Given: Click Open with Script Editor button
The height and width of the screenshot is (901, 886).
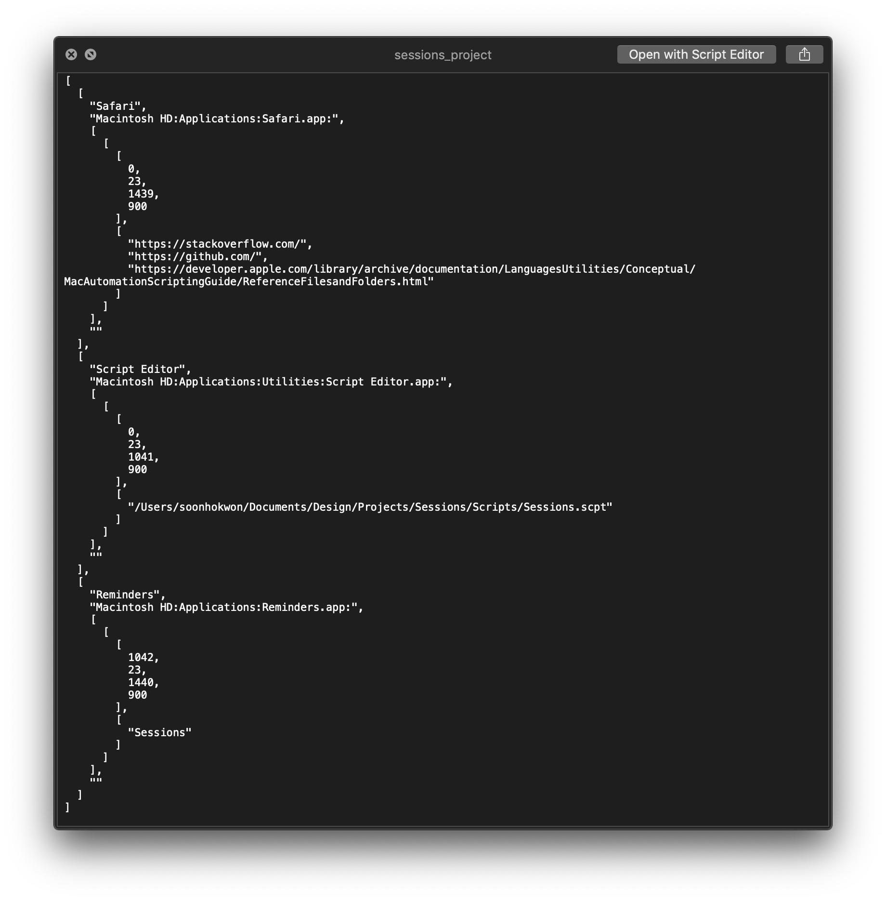Looking at the screenshot, I should 696,54.
